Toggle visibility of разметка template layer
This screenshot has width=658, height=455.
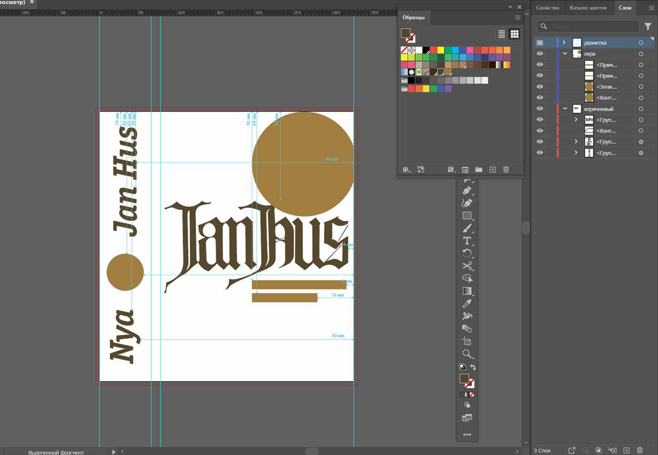540,43
